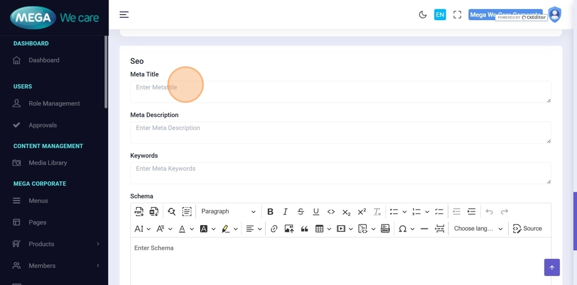This screenshot has width=577, height=285.
Task: Export to PDF from the editor toolbar
Action: [139, 212]
